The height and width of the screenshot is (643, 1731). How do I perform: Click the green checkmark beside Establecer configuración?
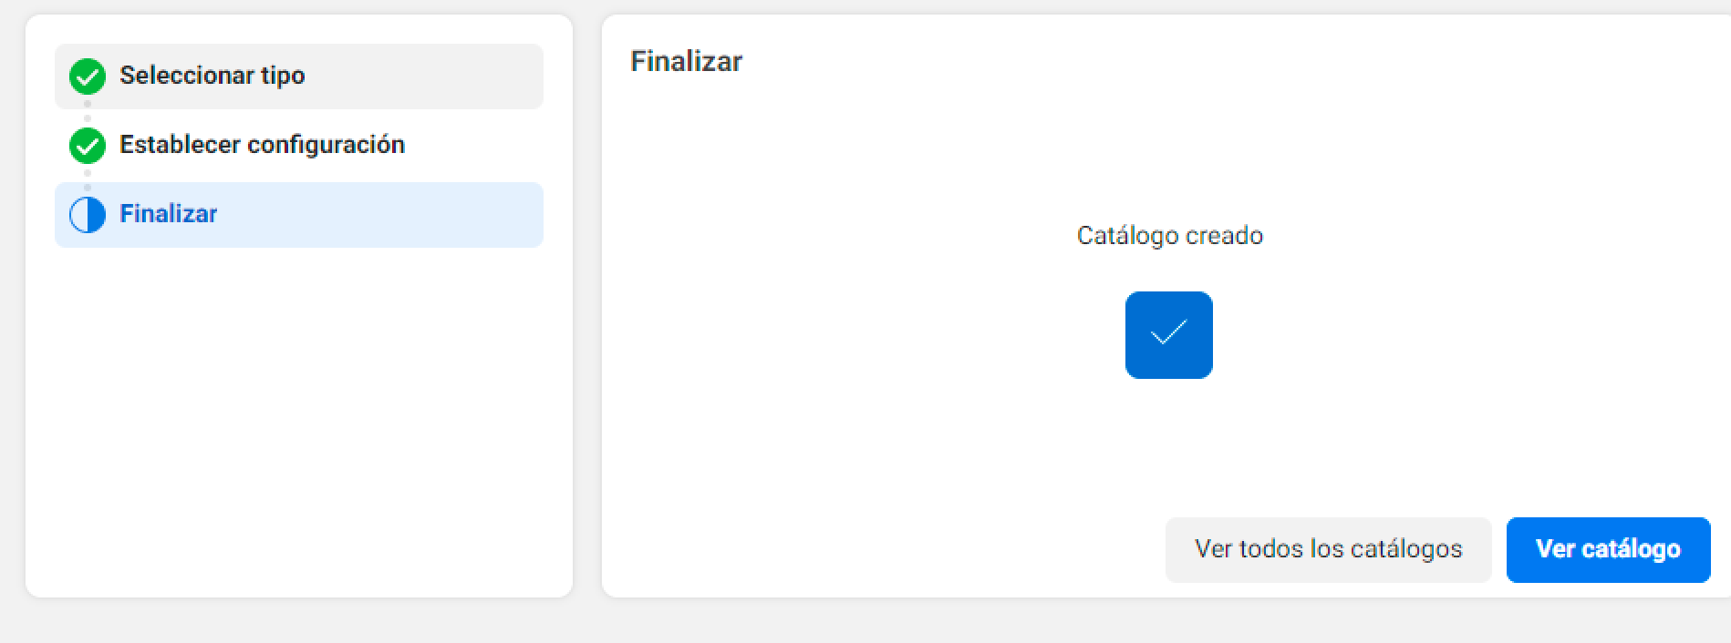[88, 146]
